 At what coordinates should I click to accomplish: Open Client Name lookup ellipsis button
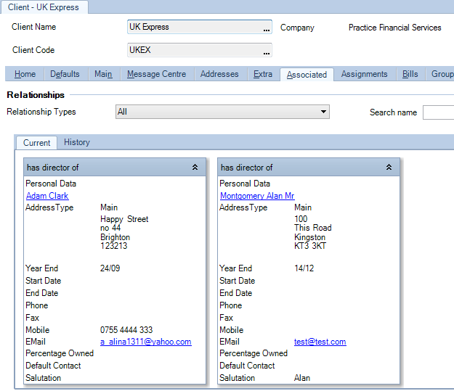(x=267, y=28)
